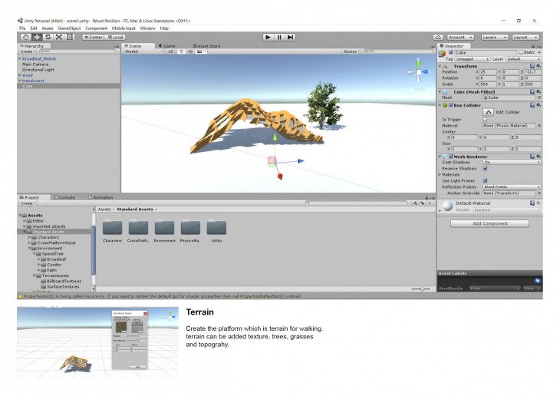Open the Characters folder icon
This screenshot has height=396, width=560.
tap(113, 227)
